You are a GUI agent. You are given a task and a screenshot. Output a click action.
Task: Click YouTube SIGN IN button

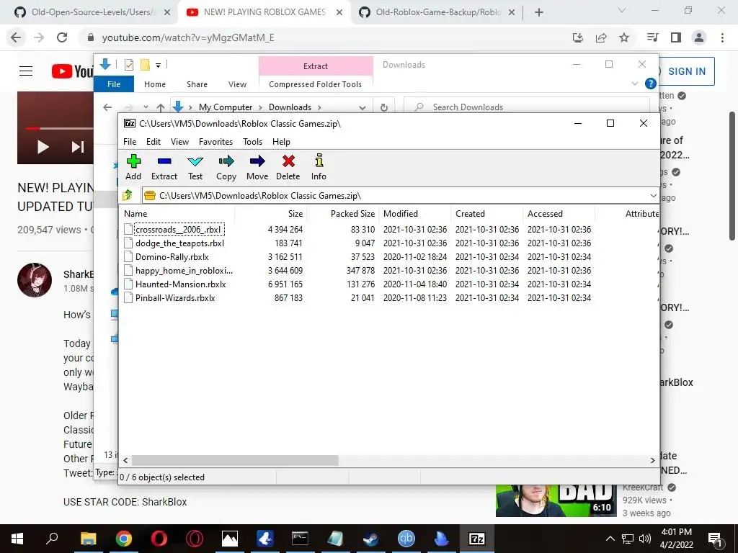pos(686,71)
